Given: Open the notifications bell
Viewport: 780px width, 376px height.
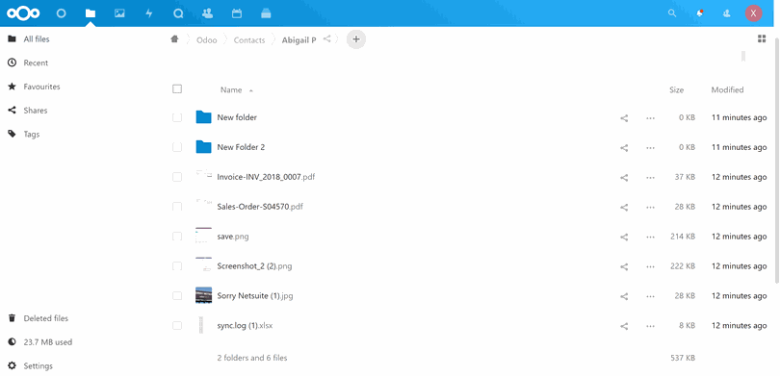Looking at the screenshot, I should [700, 13].
